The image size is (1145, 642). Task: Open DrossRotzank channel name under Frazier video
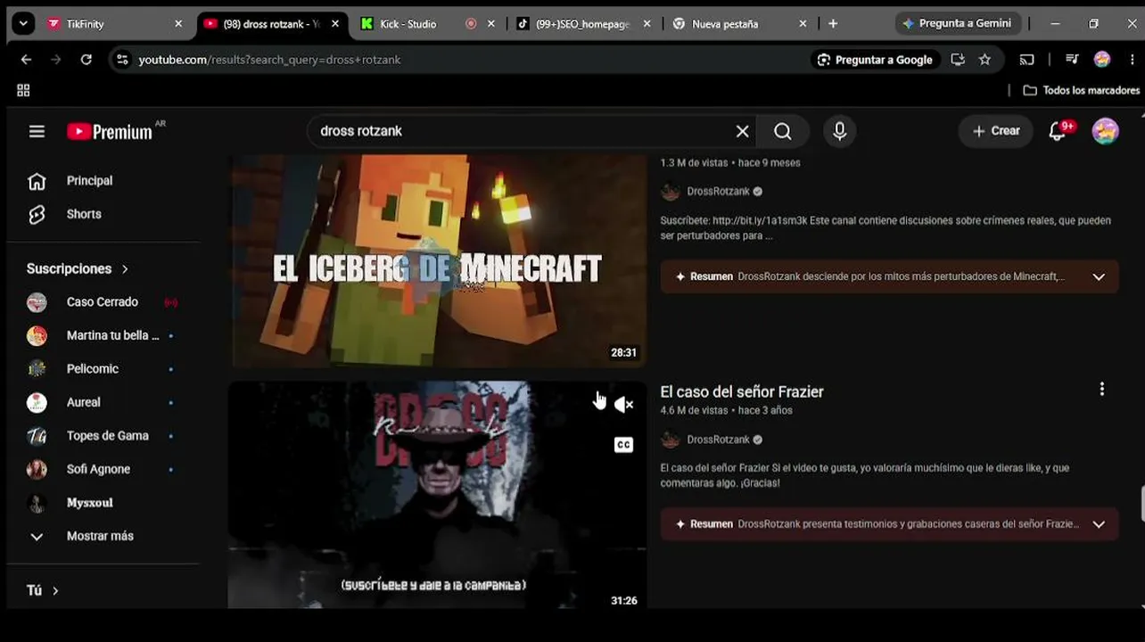718,440
